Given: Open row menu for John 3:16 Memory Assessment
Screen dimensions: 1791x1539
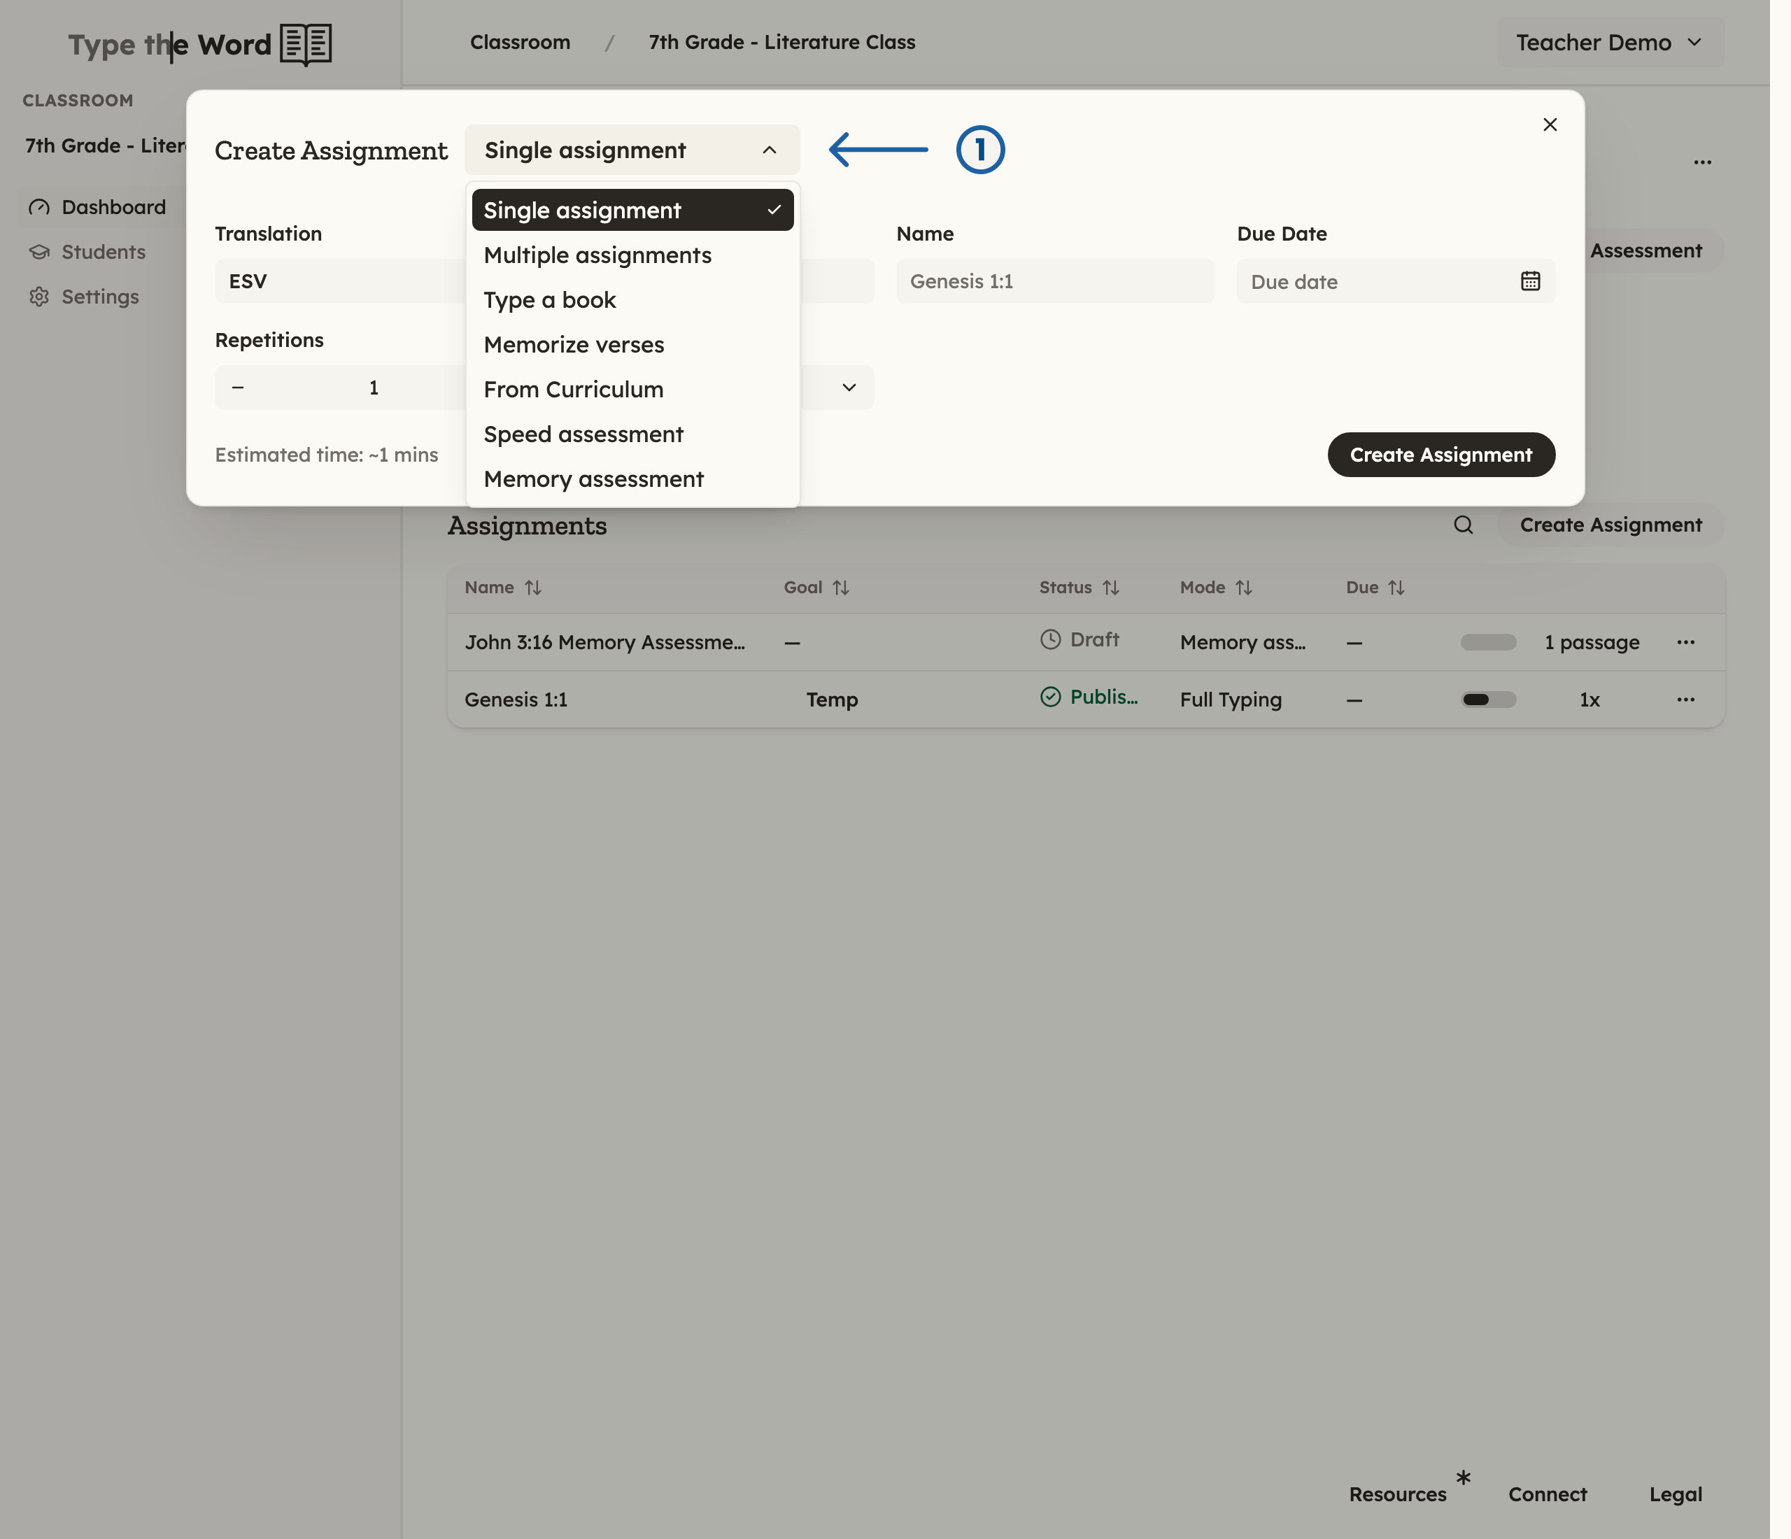Looking at the screenshot, I should (x=1685, y=642).
